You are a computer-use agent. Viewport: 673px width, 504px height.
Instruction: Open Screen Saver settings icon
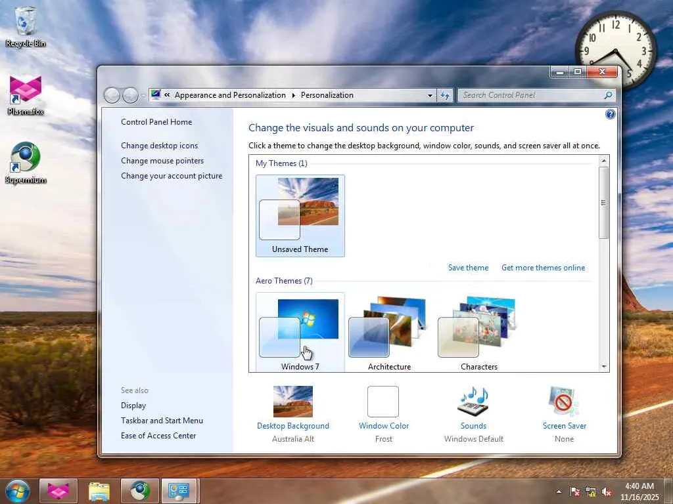[x=564, y=402]
